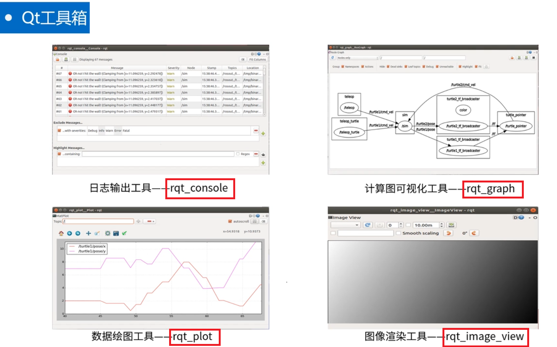Click the pause button beside autoscroll

255,221
